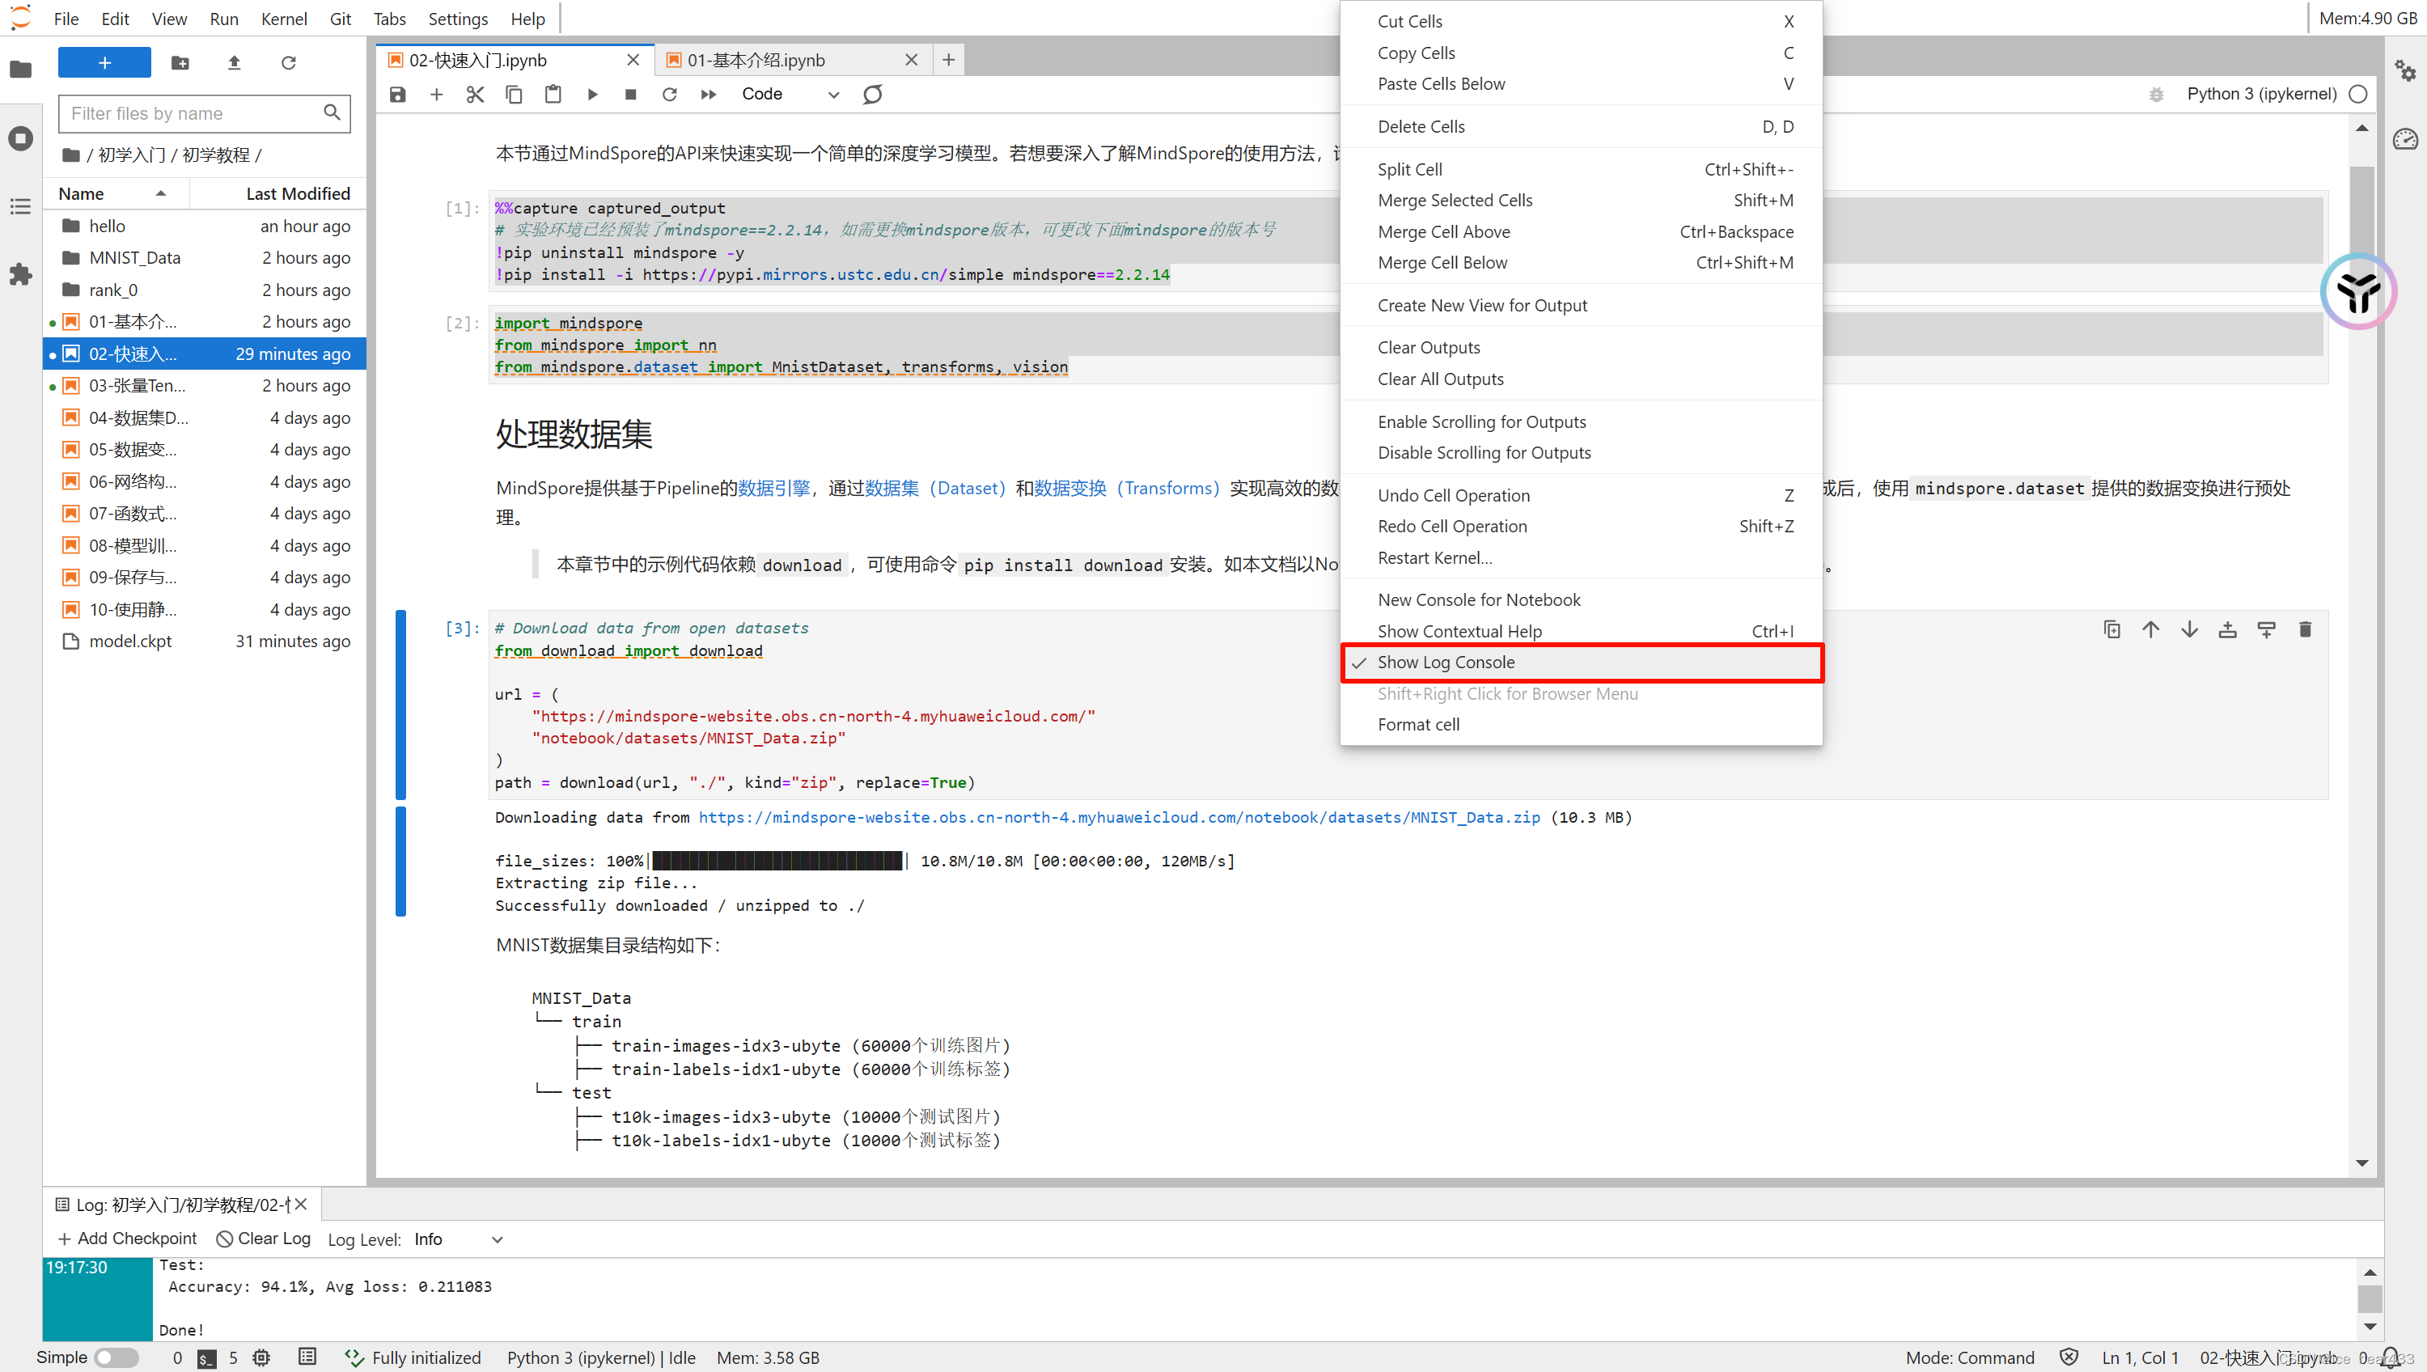Uncheck Show Log Console menu entry

tap(1581, 663)
